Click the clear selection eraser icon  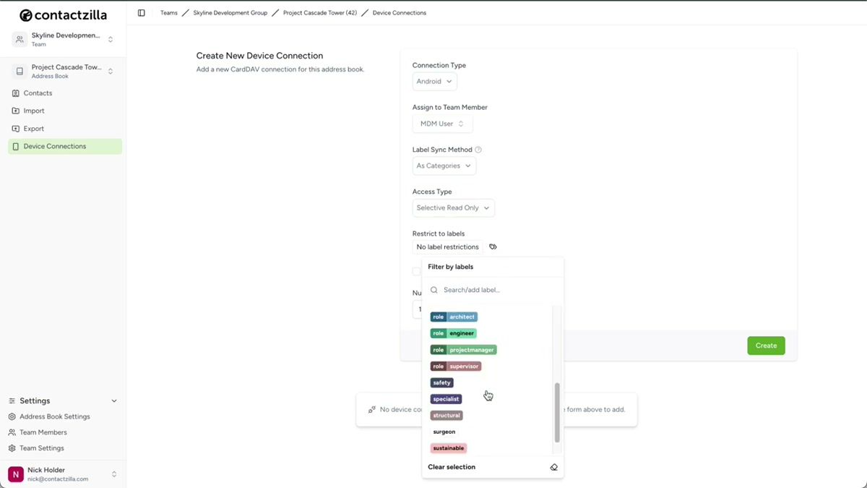click(554, 466)
